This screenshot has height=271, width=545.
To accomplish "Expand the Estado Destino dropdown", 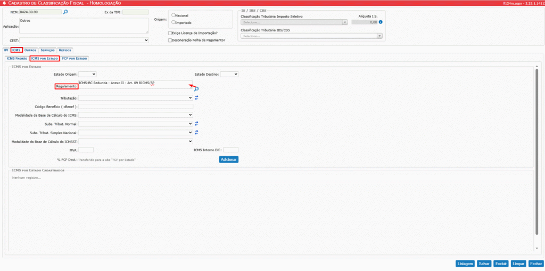I will (x=229, y=74).
